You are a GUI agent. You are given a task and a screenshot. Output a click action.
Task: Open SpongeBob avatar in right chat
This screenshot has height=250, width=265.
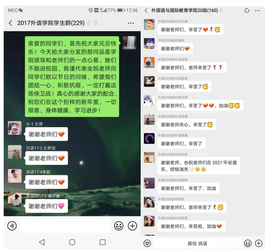pos(149,24)
